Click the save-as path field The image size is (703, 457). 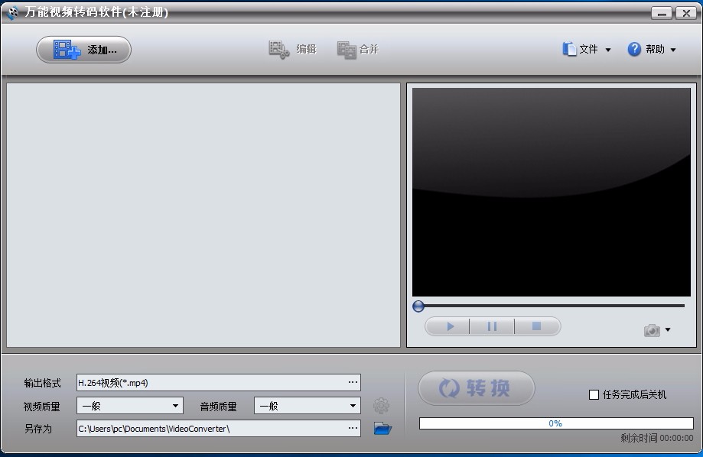(210, 429)
